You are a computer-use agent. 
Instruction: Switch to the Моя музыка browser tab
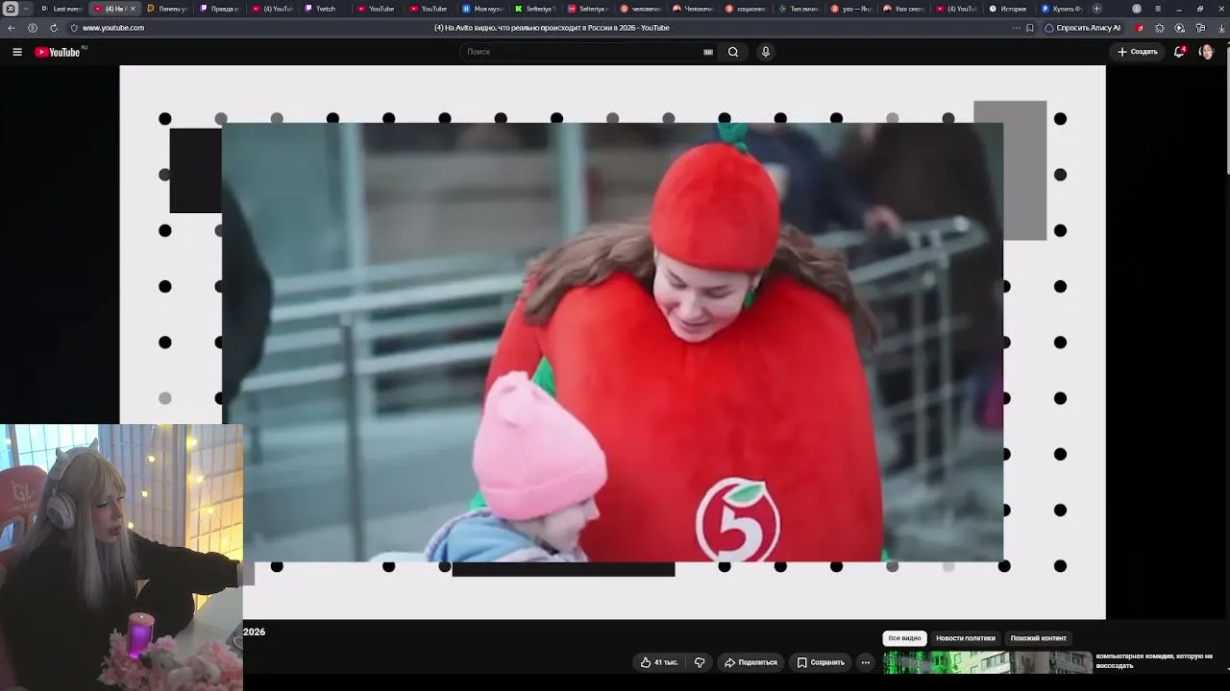click(483, 9)
